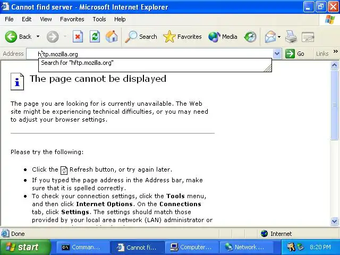
Task: Stop loading with the red X Stop icon
Action: click(x=78, y=37)
